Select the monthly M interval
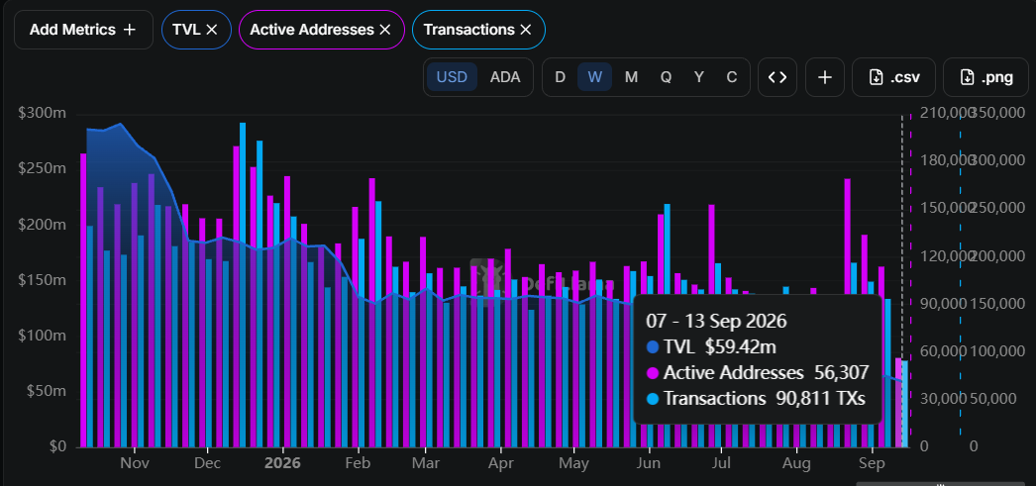1036x486 pixels. pyautogui.click(x=631, y=77)
